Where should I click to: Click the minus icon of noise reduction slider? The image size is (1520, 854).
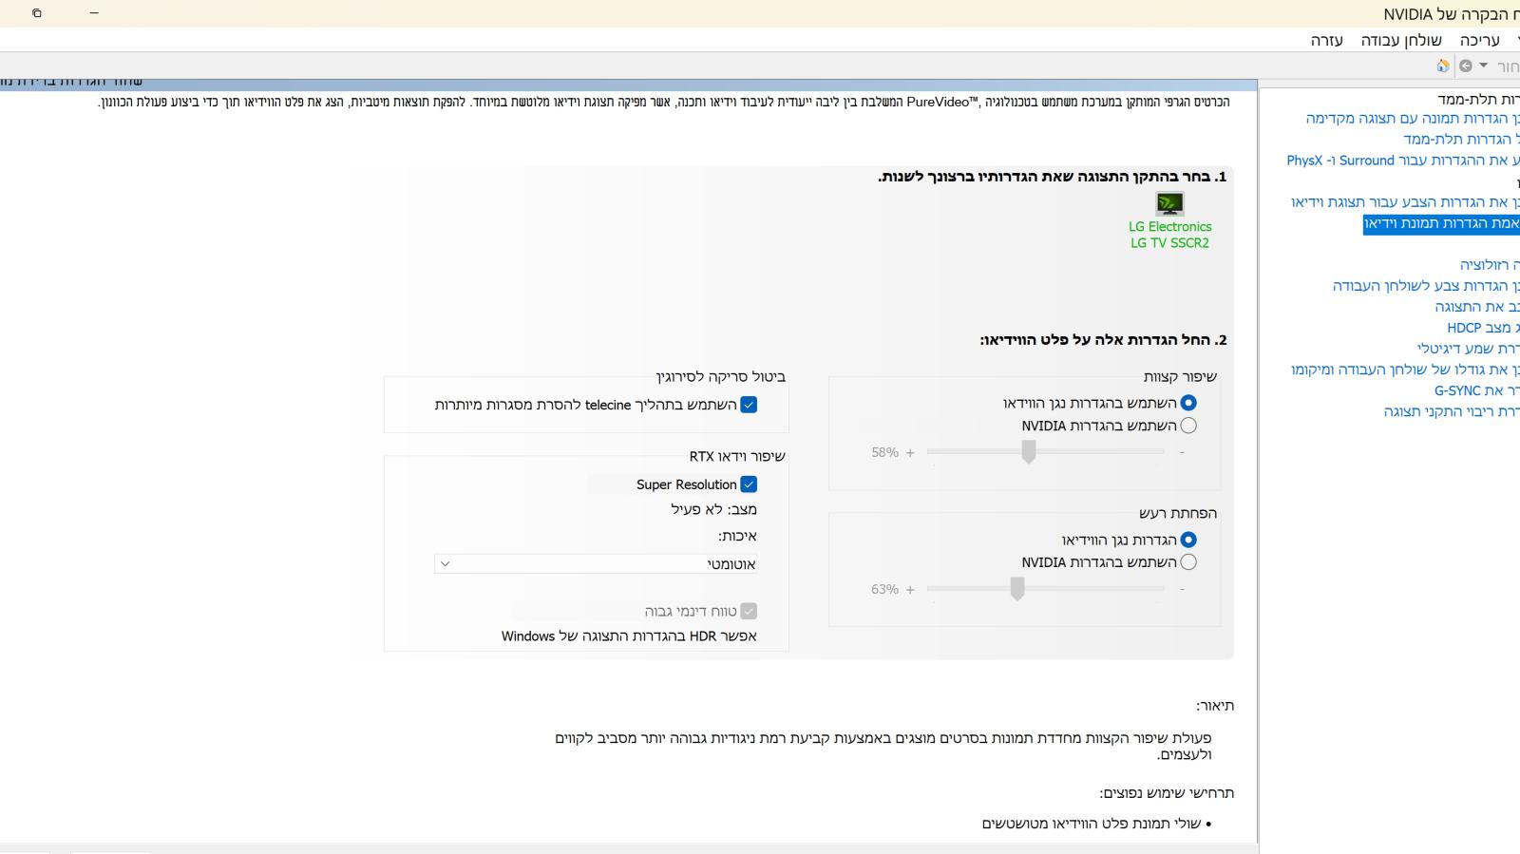pos(1182,589)
